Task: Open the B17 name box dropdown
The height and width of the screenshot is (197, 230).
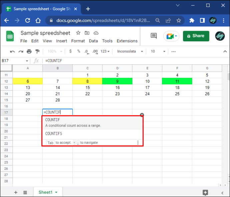Action: tap(27, 61)
